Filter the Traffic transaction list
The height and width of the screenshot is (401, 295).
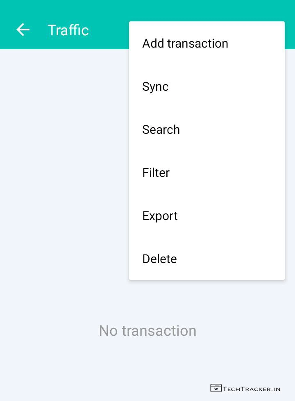pos(156,173)
